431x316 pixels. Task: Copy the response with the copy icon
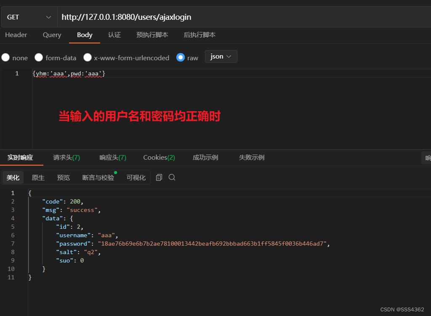point(159,177)
